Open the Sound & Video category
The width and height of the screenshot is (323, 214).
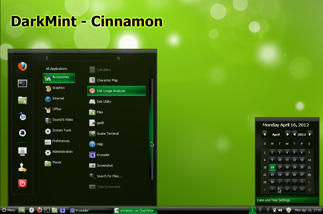click(x=59, y=120)
